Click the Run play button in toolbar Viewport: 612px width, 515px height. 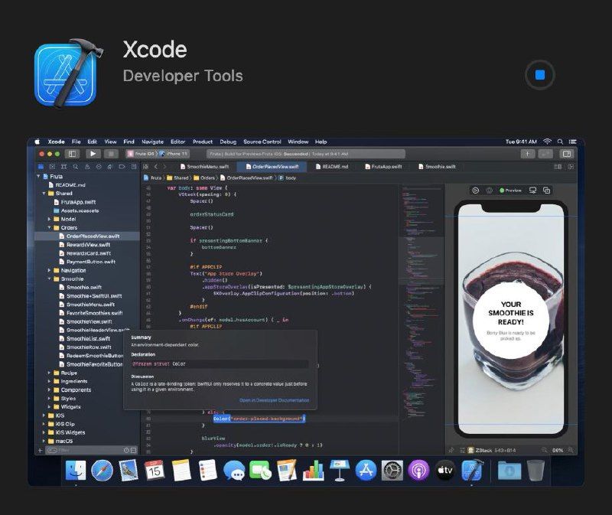tap(93, 154)
